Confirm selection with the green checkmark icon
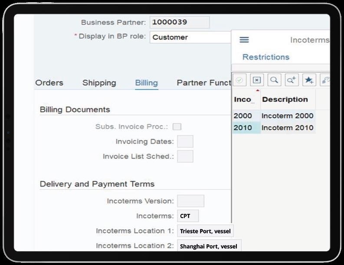Image resolution: width=344 pixels, height=265 pixels. coord(239,80)
